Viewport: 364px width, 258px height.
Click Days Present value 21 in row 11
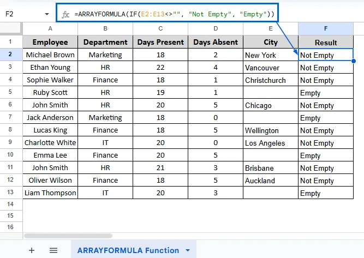160,167
